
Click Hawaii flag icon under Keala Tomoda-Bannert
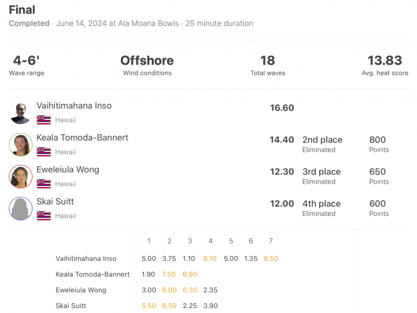(x=43, y=152)
